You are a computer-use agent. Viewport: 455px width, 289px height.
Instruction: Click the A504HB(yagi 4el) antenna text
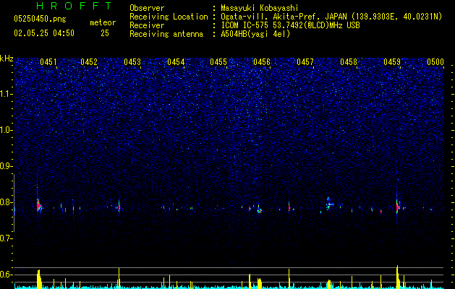click(255, 34)
